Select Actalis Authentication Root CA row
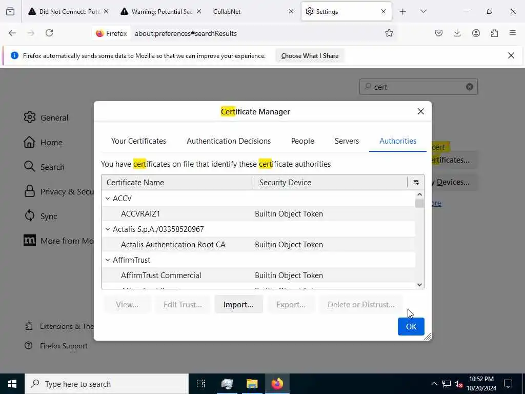The image size is (525, 394). (x=258, y=245)
